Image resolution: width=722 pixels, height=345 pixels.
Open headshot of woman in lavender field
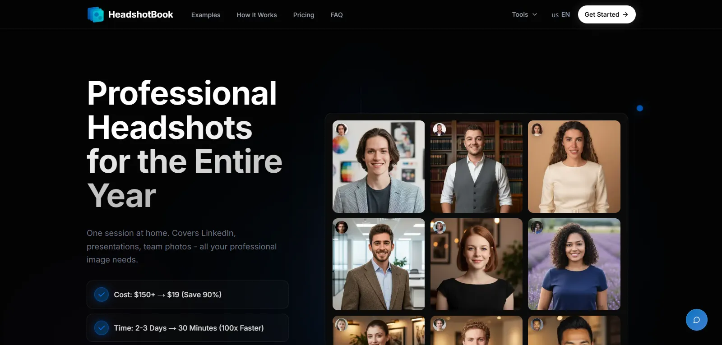(574, 264)
